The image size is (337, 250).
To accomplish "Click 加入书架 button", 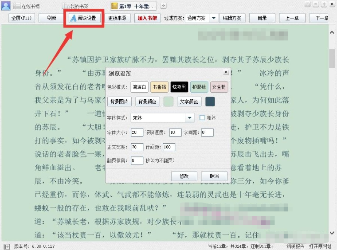I will click(147, 18).
